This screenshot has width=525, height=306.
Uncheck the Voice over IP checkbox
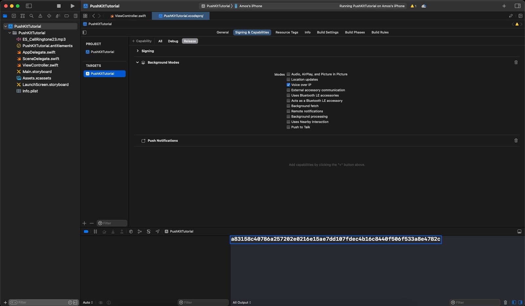click(288, 85)
